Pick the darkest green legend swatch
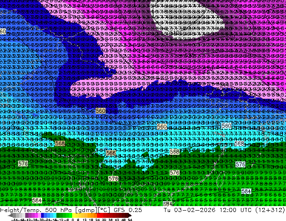The height and width of the screenshot is (221, 286). (x=58, y=216)
